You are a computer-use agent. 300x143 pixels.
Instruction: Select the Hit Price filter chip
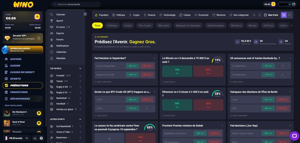tap(268, 25)
